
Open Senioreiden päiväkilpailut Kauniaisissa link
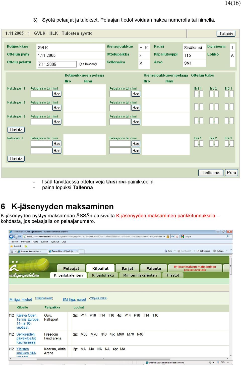pyautogui.click(x=26, y=338)
